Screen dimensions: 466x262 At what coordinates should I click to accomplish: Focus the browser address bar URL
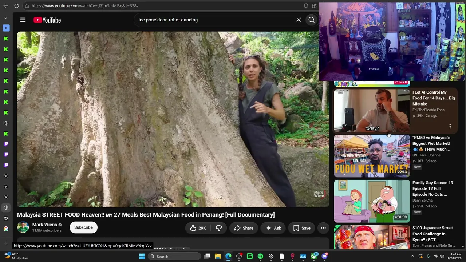tap(85, 6)
